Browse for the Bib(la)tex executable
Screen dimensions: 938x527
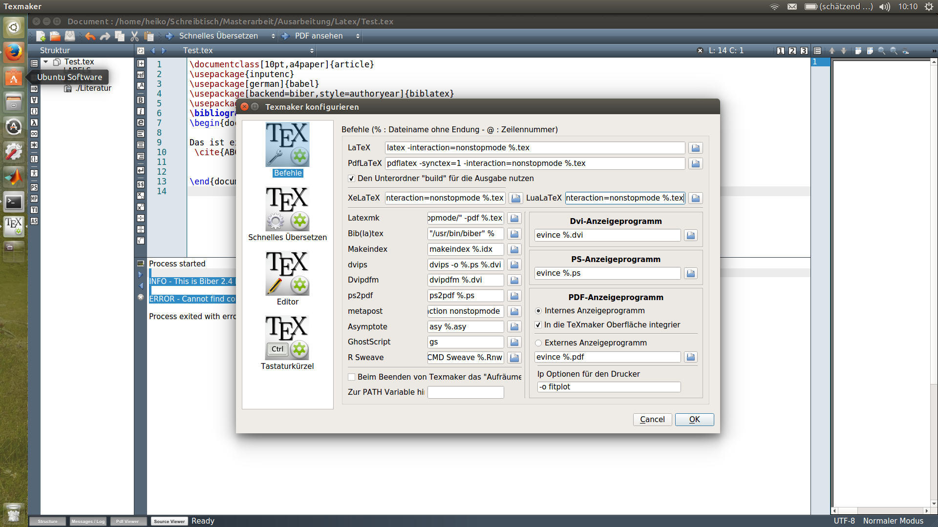pyautogui.click(x=514, y=234)
